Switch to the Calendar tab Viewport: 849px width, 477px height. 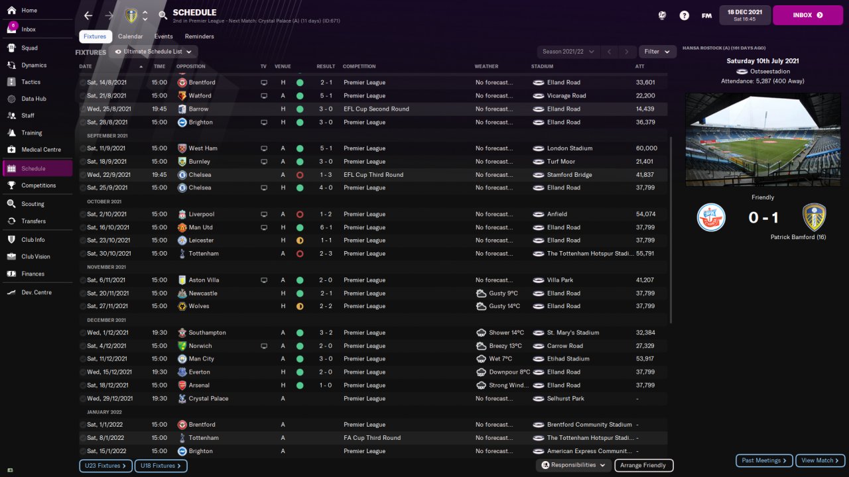pyautogui.click(x=130, y=36)
